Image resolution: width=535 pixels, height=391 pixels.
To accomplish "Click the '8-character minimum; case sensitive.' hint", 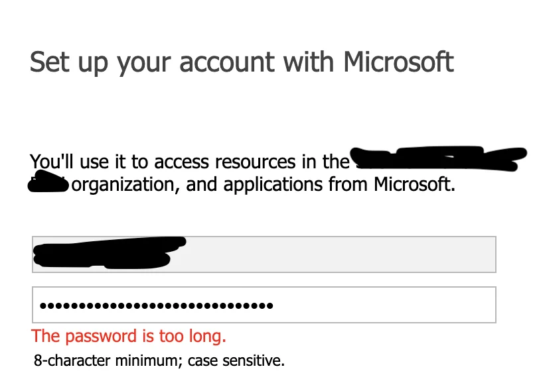I will (x=159, y=361).
